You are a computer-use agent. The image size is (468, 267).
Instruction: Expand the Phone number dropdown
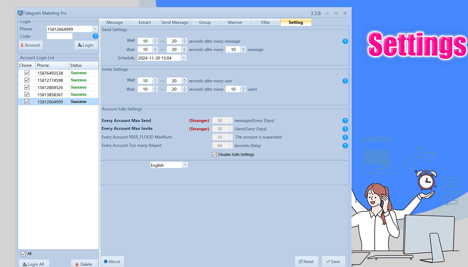(x=95, y=29)
